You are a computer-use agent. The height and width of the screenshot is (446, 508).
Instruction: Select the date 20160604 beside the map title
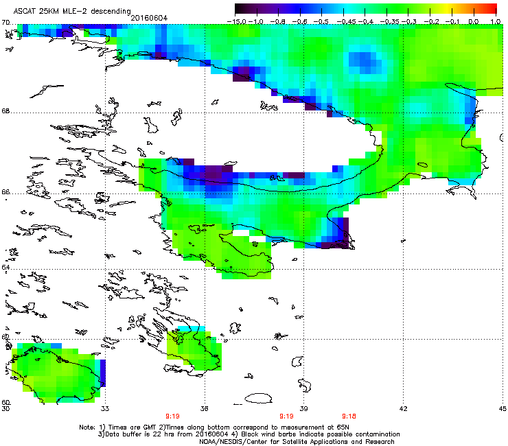149,18
